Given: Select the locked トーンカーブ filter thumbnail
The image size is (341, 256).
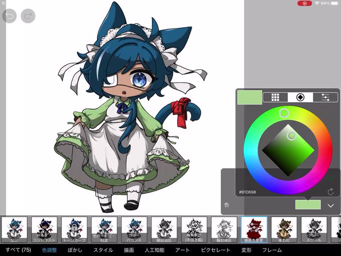Looking at the screenshot, I should pyautogui.click(x=74, y=229).
